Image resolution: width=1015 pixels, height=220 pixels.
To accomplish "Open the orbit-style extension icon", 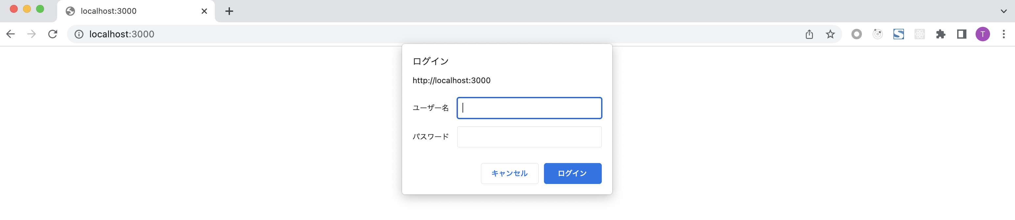I will [878, 34].
